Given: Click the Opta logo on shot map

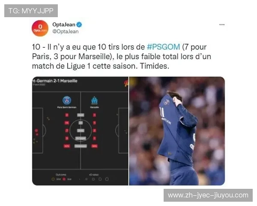Looking at the screenshot, I should tap(126, 83).
